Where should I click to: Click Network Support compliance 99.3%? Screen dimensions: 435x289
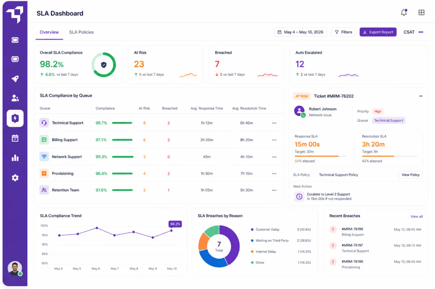pyautogui.click(x=101, y=157)
